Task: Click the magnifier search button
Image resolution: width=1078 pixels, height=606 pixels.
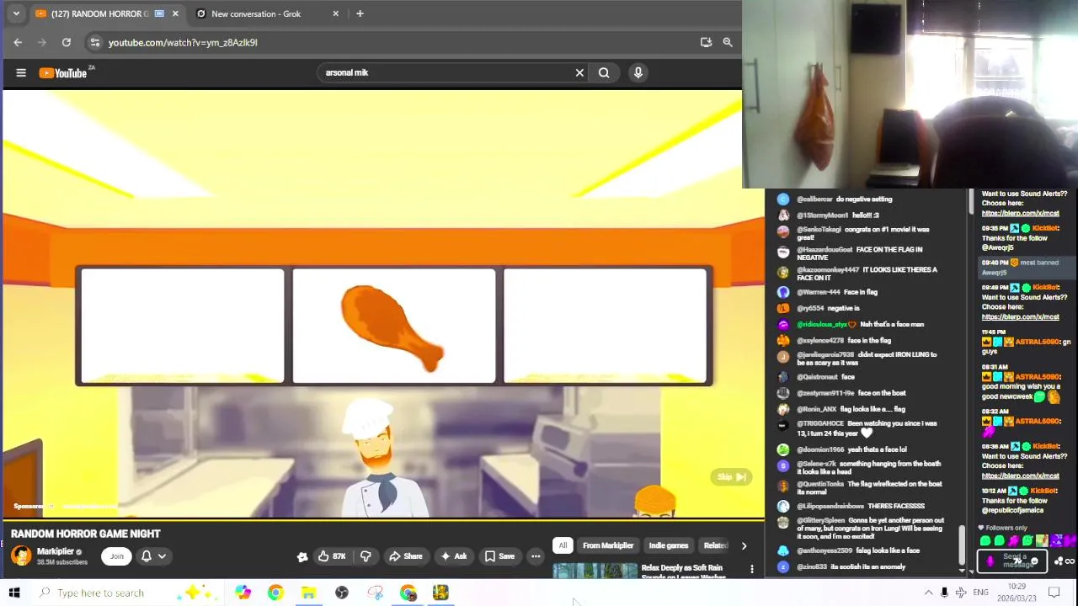Action: click(604, 73)
